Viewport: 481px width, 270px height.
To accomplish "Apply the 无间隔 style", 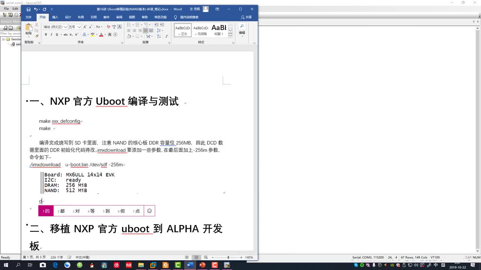I will pos(200,30).
